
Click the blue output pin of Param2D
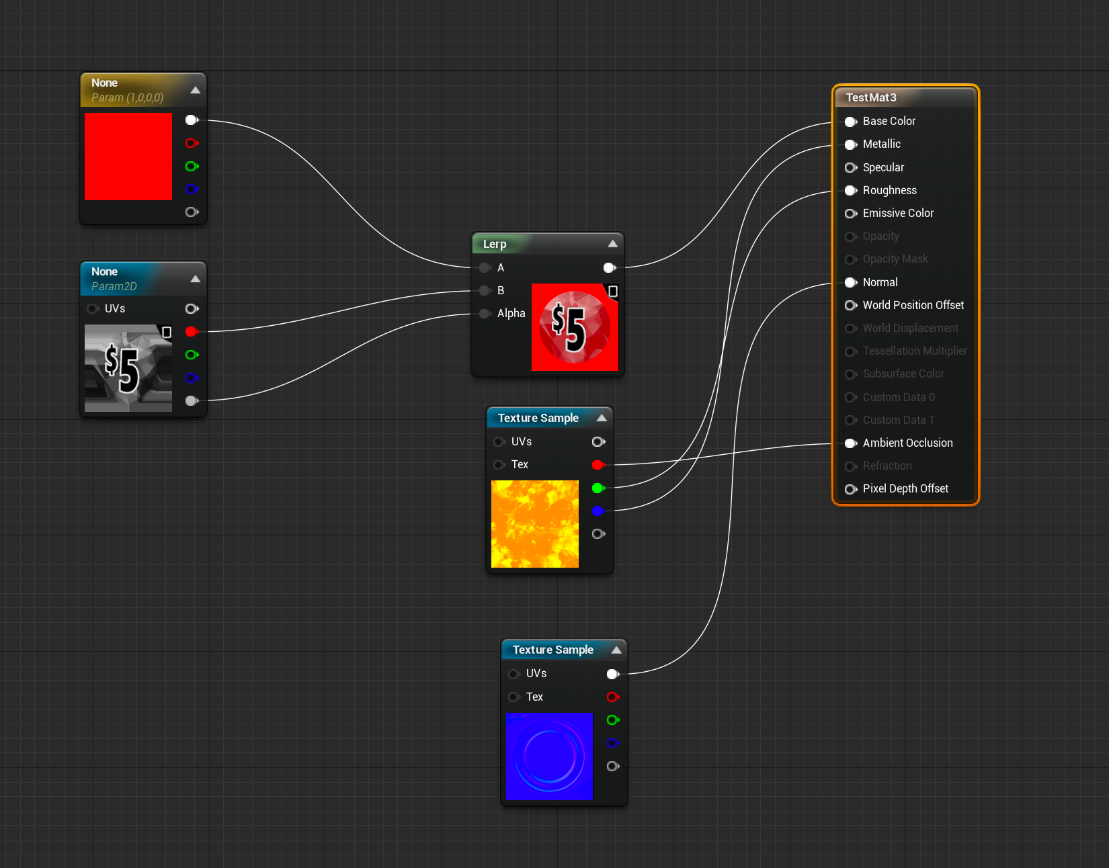pos(192,378)
